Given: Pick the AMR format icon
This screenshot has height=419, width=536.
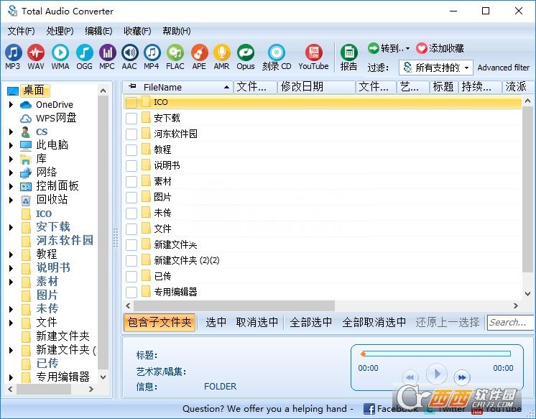Looking at the screenshot, I should [x=221, y=53].
